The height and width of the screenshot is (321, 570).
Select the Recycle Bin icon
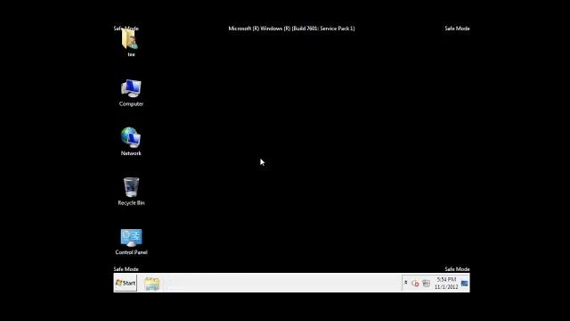pos(131,187)
